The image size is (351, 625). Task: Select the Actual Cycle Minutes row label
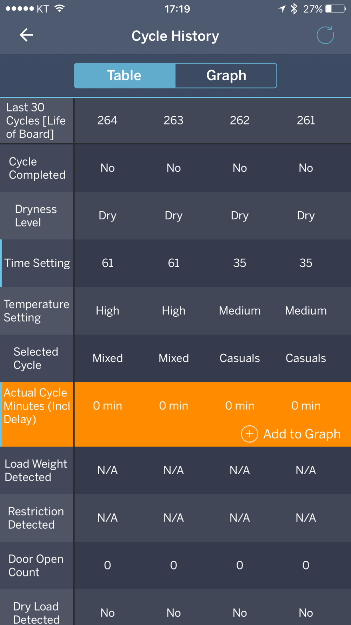[37, 406]
